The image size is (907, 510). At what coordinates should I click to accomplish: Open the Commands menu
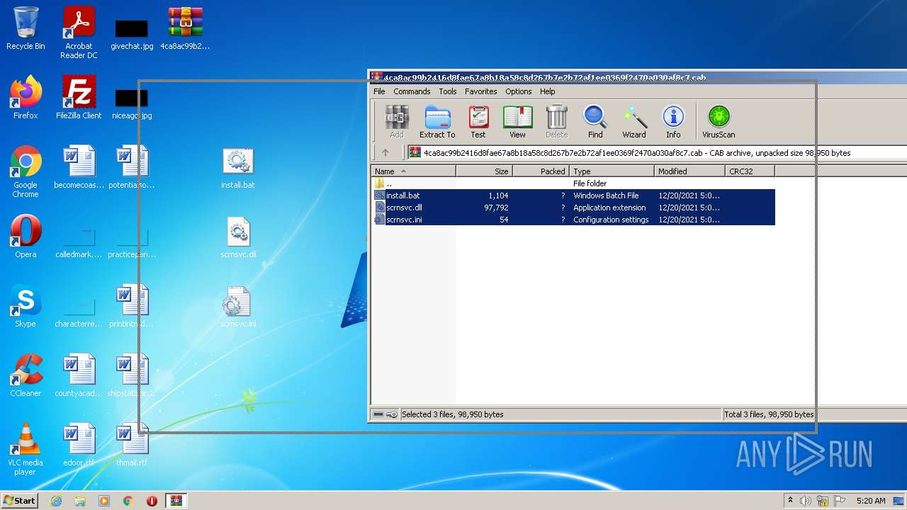tap(412, 91)
